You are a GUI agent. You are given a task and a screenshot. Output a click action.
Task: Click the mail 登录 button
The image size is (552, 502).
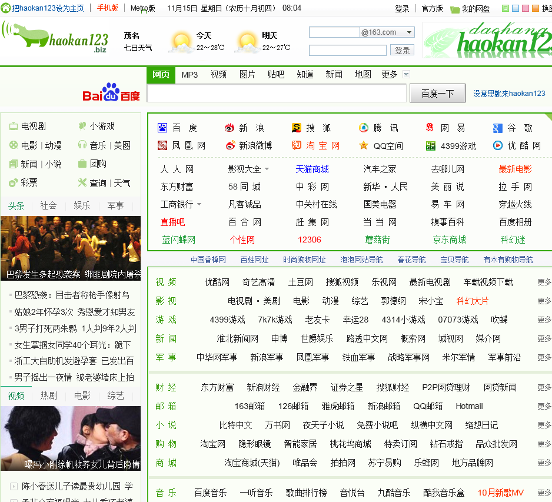tap(402, 51)
